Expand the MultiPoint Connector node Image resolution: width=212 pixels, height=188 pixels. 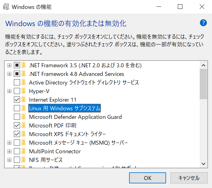(9, 151)
